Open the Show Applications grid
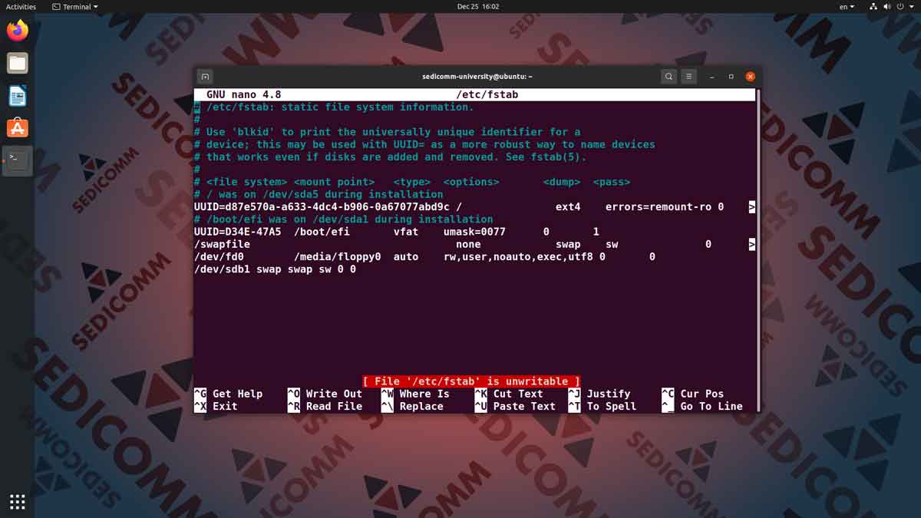921x518 pixels. [x=17, y=501]
